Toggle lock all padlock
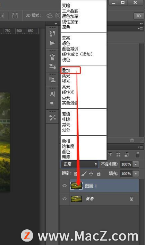Viewport: 145px width, 245px height. pos(99,174)
